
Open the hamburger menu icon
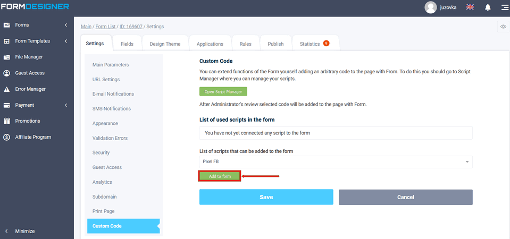(504, 7)
